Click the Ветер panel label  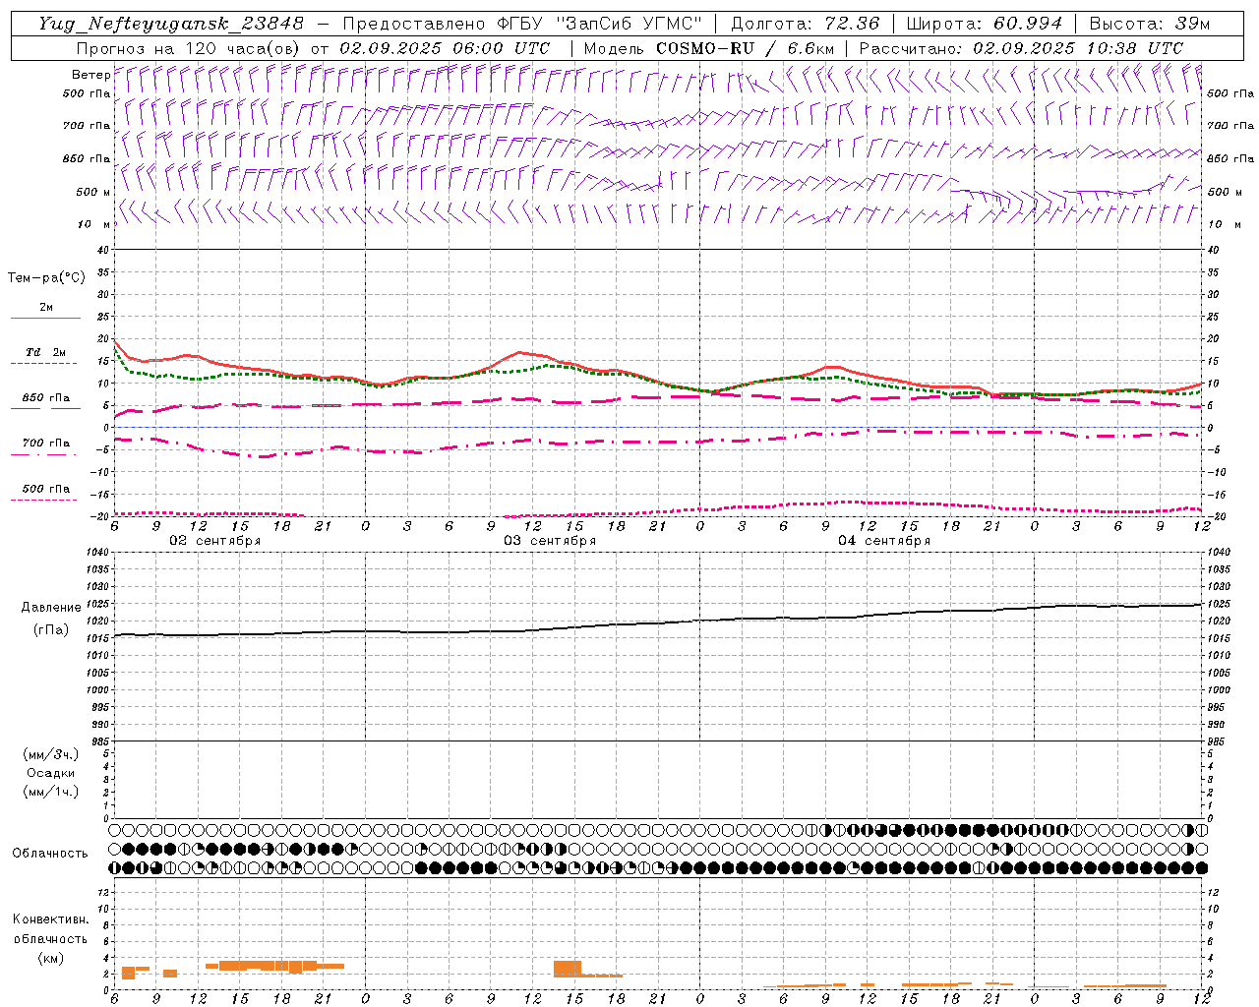(x=90, y=75)
